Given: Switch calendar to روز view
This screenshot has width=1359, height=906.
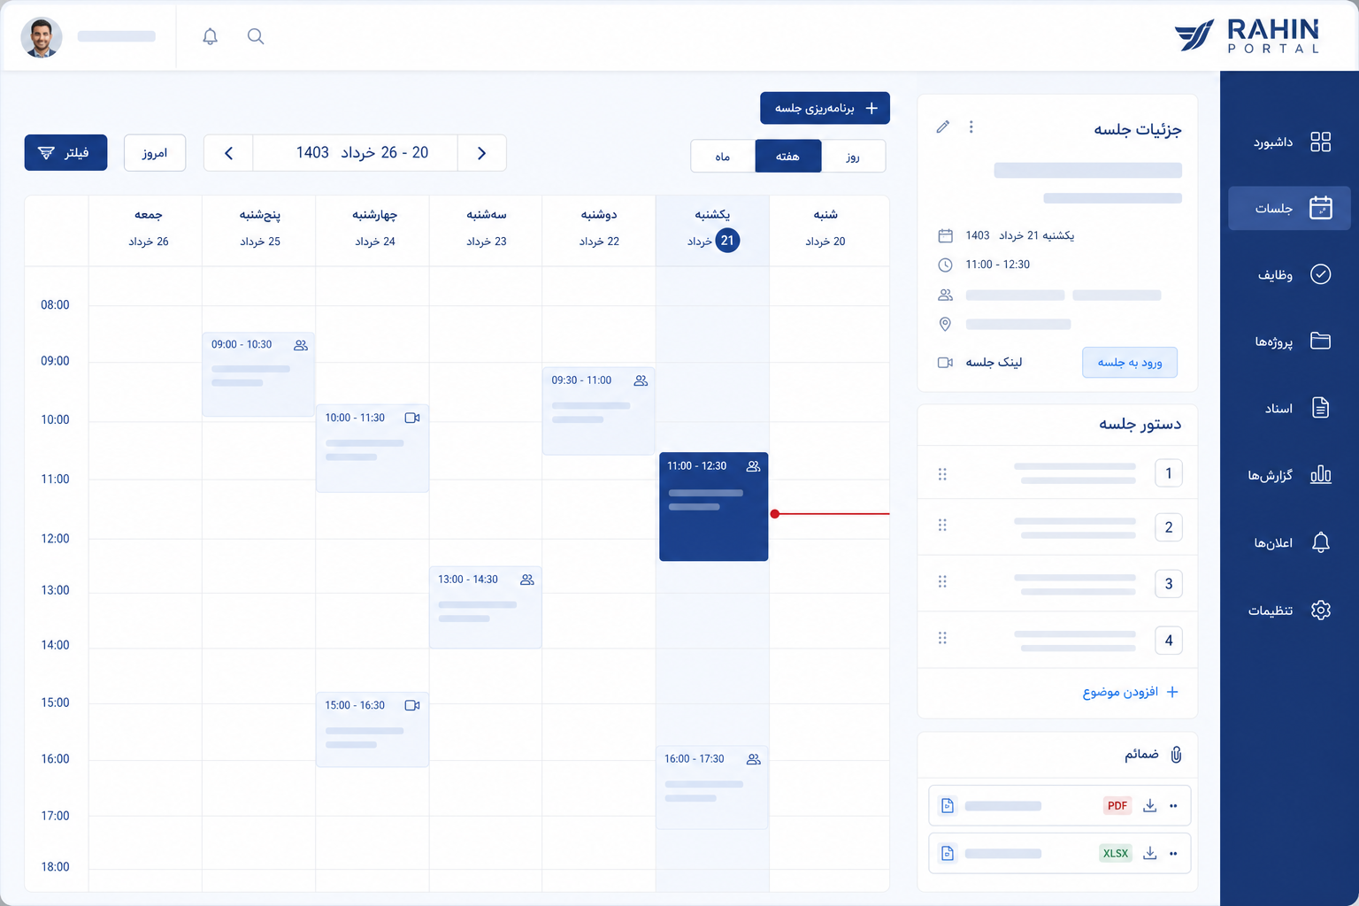Looking at the screenshot, I should coord(853,157).
